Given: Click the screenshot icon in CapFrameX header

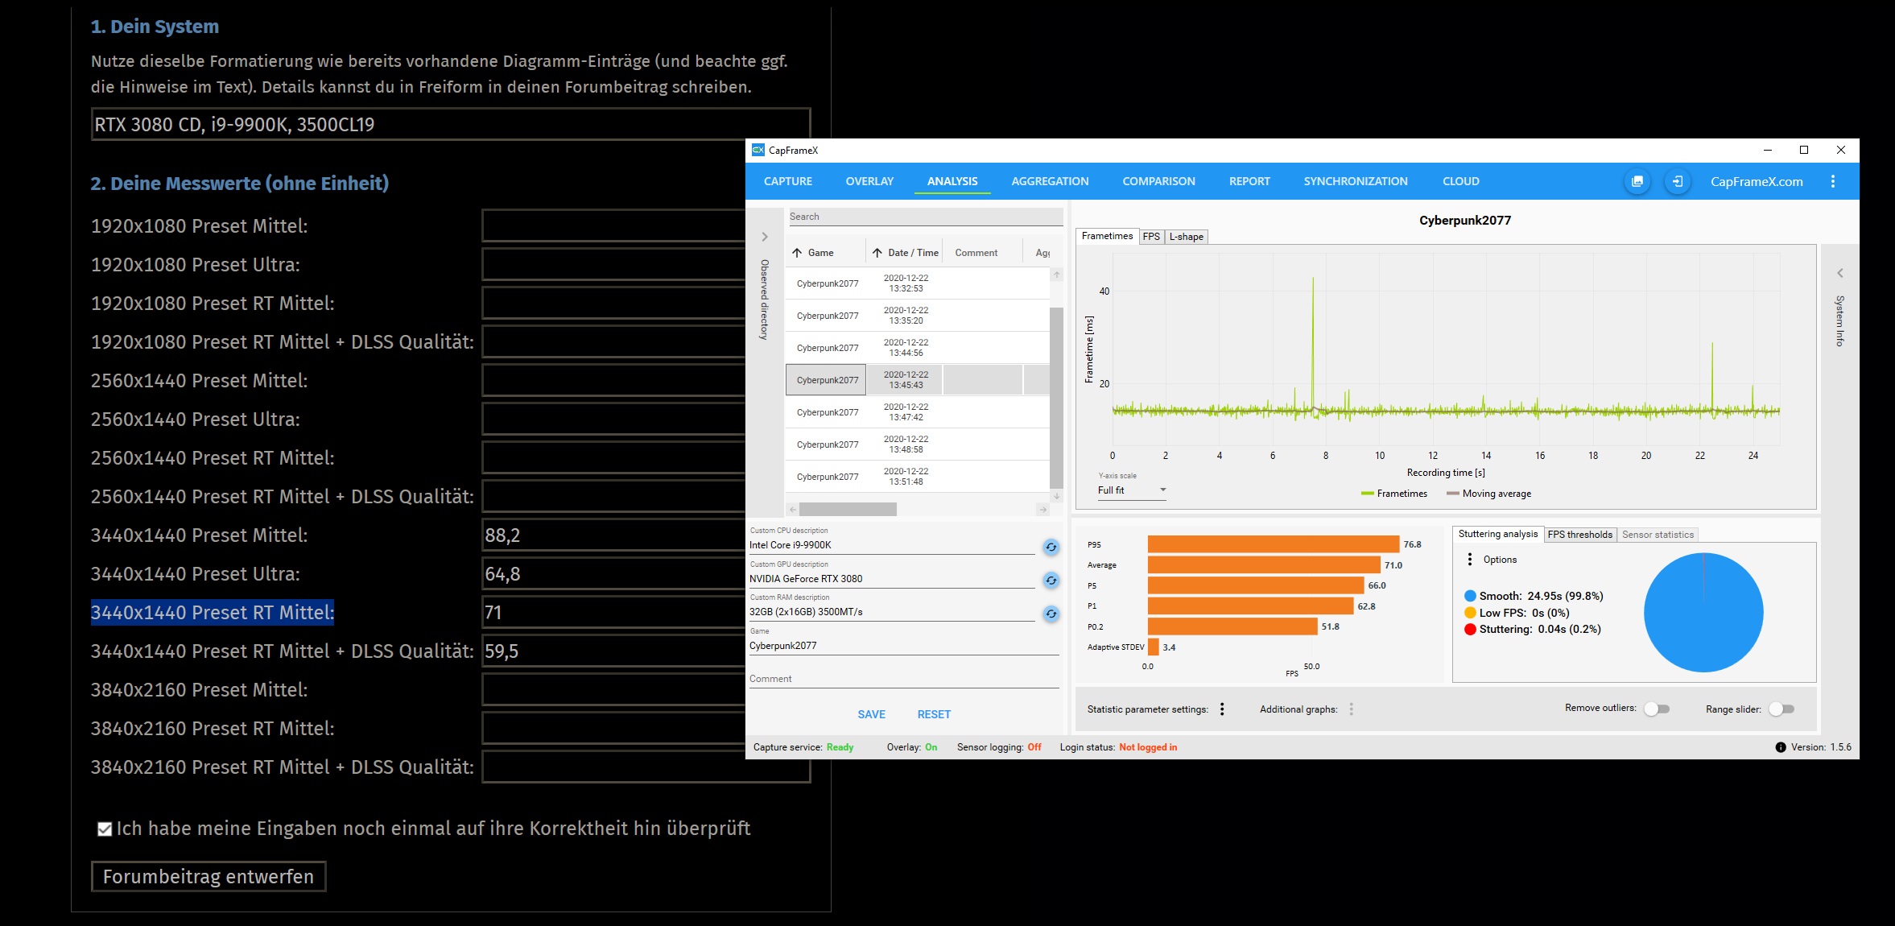Looking at the screenshot, I should (1637, 182).
